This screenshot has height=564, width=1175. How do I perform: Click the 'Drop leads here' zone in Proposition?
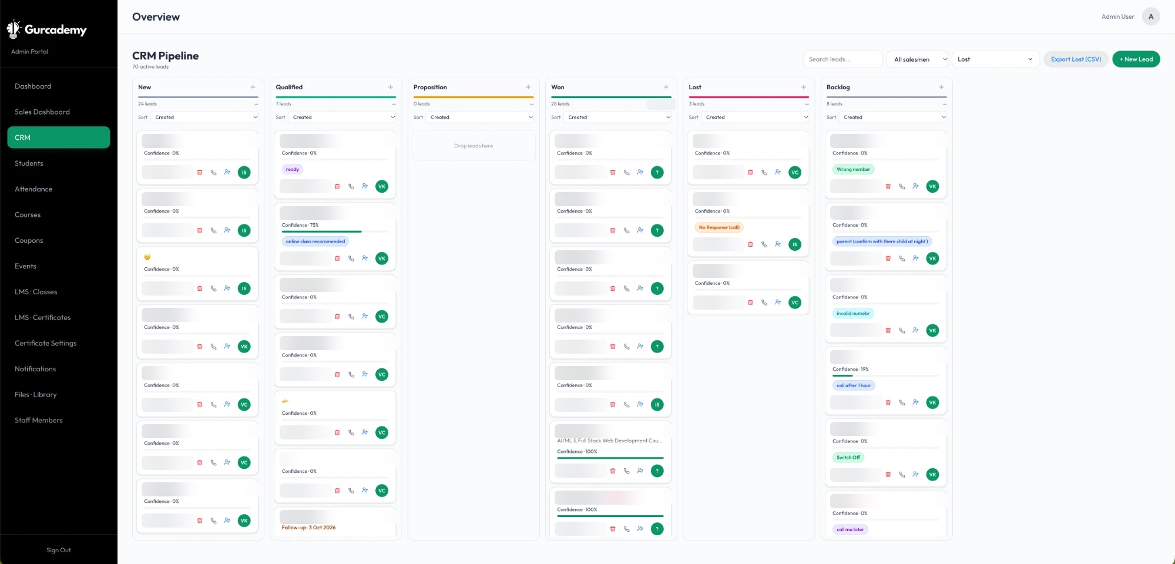coord(474,146)
